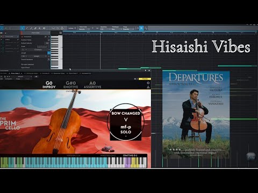Select the Line draw tool
The height and width of the screenshot is (193, 258).
(31, 28)
